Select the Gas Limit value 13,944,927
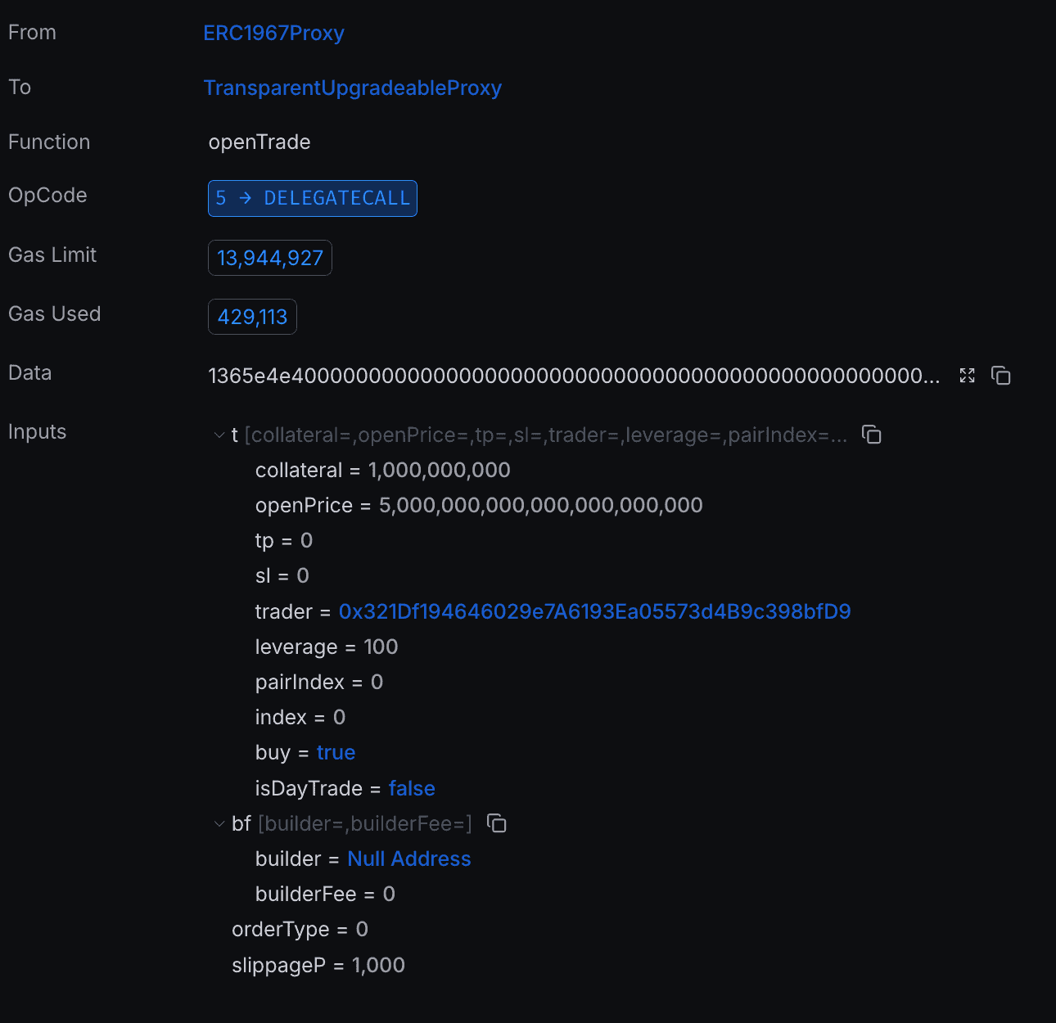Image resolution: width=1056 pixels, height=1023 pixels. pos(270,258)
